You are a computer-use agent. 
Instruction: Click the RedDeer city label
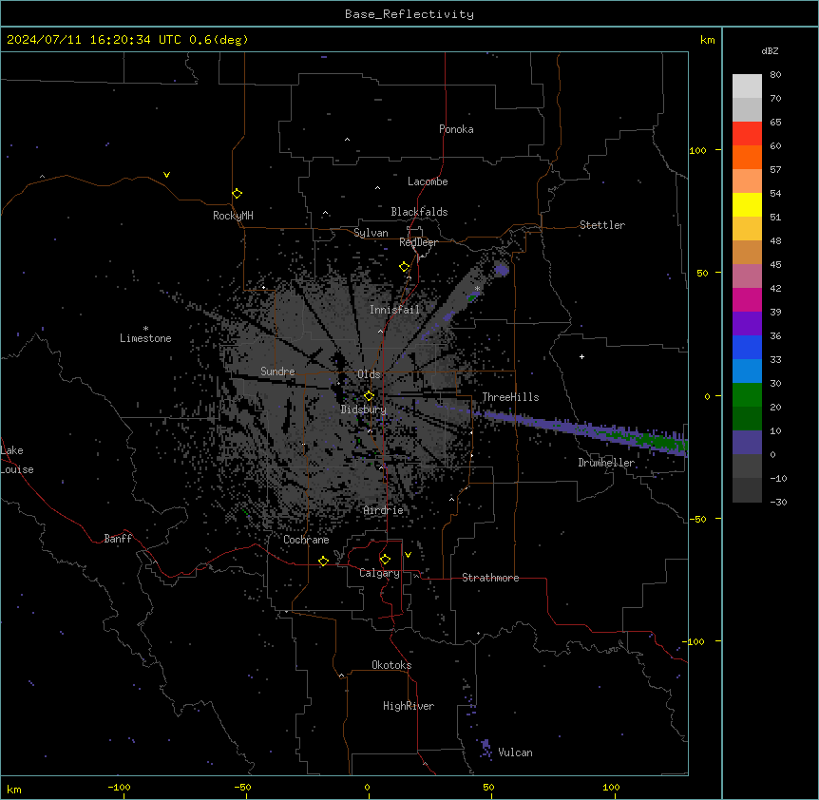pyautogui.click(x=418, y=242)
